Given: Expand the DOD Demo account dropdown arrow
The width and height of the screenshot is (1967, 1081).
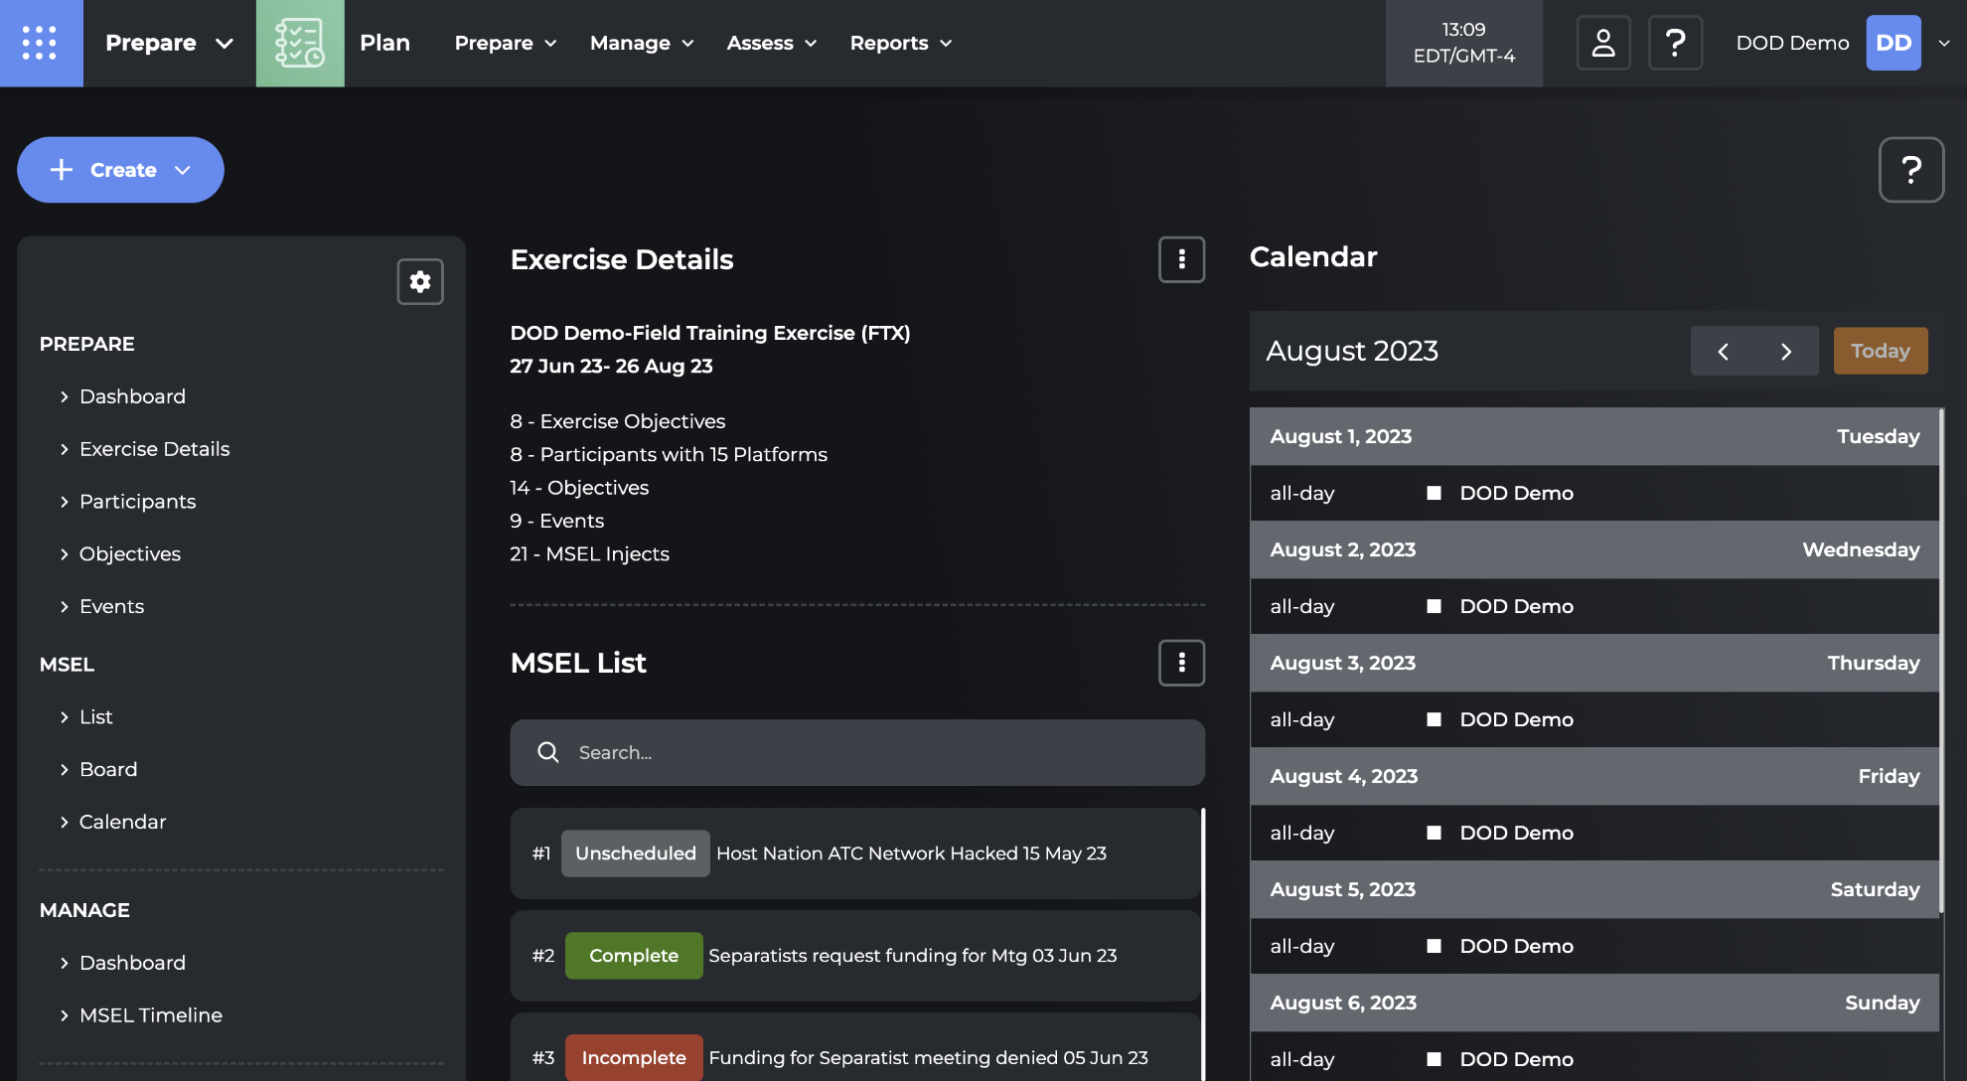Looking at the screenshot, I should [x=1944, y=43].
